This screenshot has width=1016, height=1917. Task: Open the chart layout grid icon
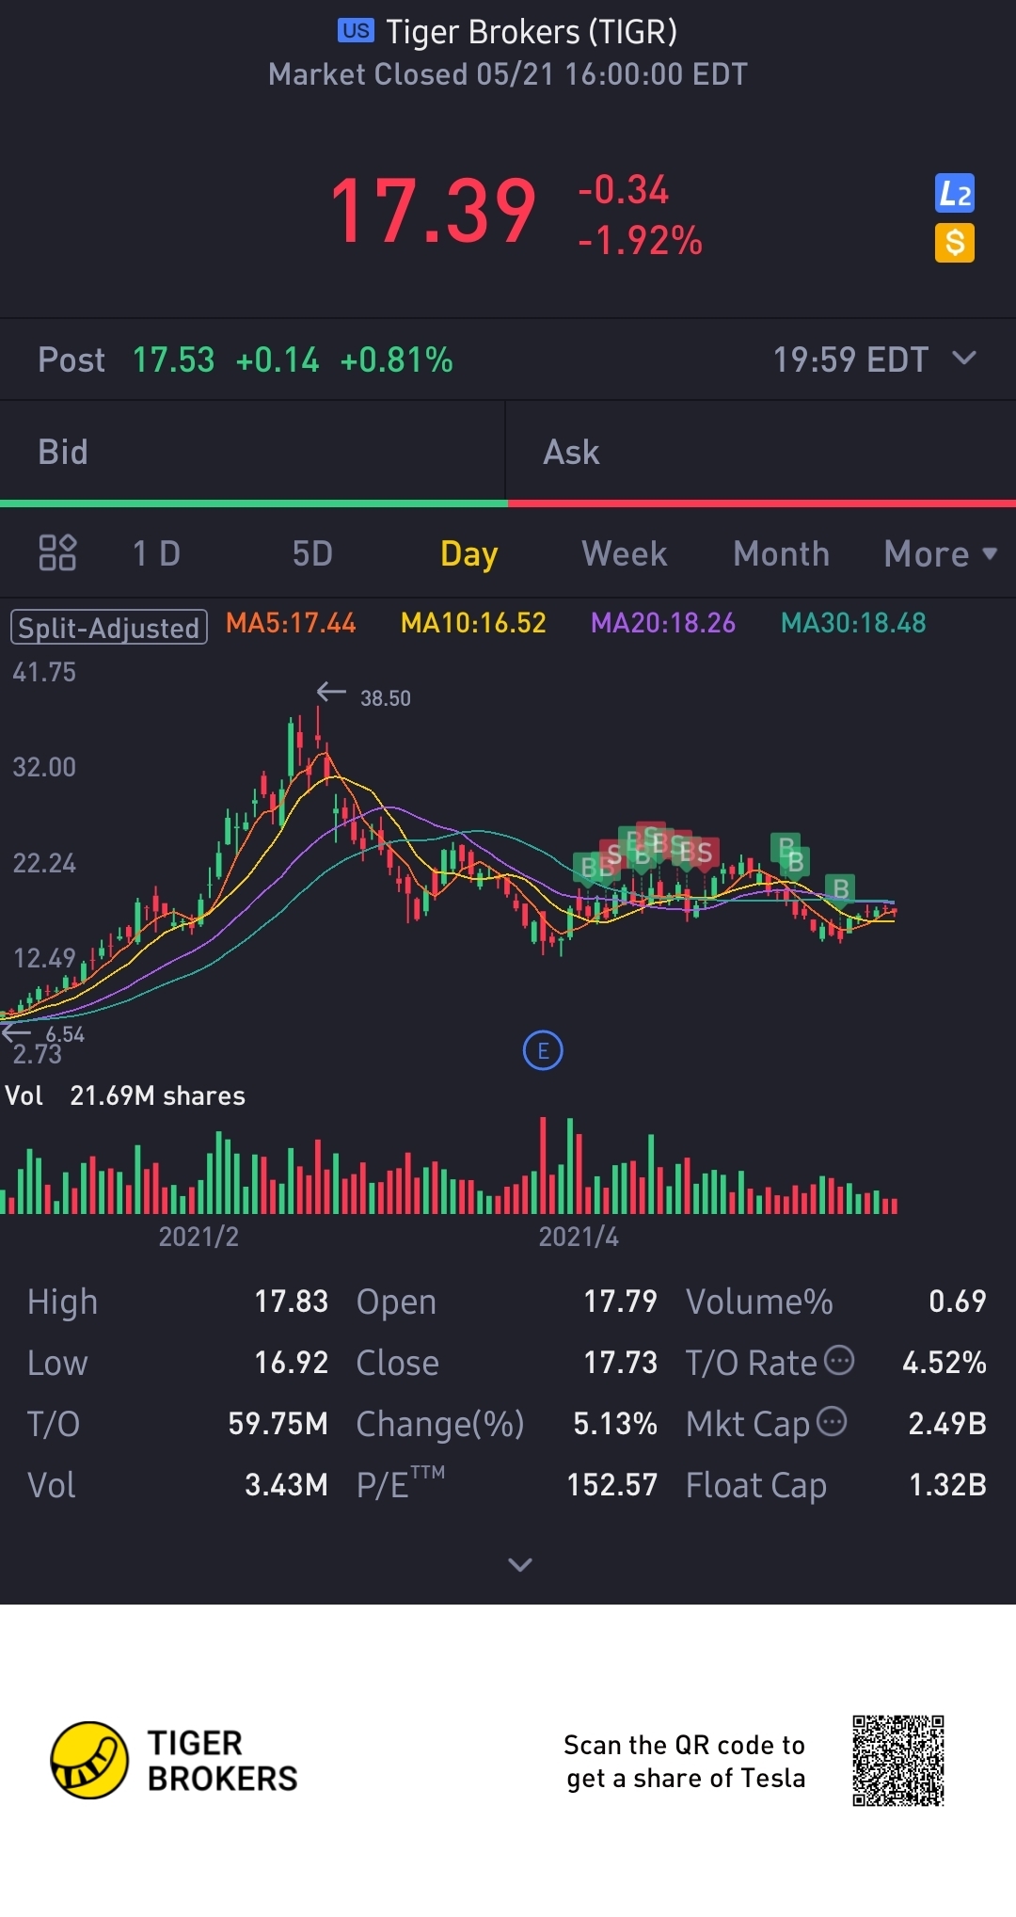[57, 553]
